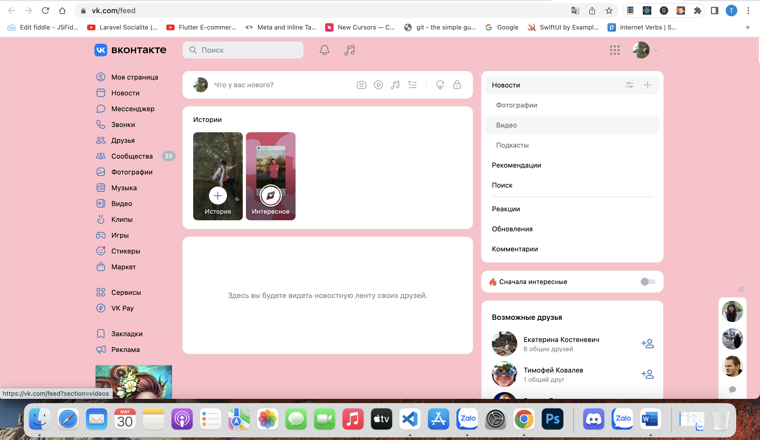Screen dimensions: 760x440
Task: Switch to Рекомендации feed
Action: [572, 165]
